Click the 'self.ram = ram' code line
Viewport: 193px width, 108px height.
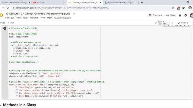coord(21,51)
